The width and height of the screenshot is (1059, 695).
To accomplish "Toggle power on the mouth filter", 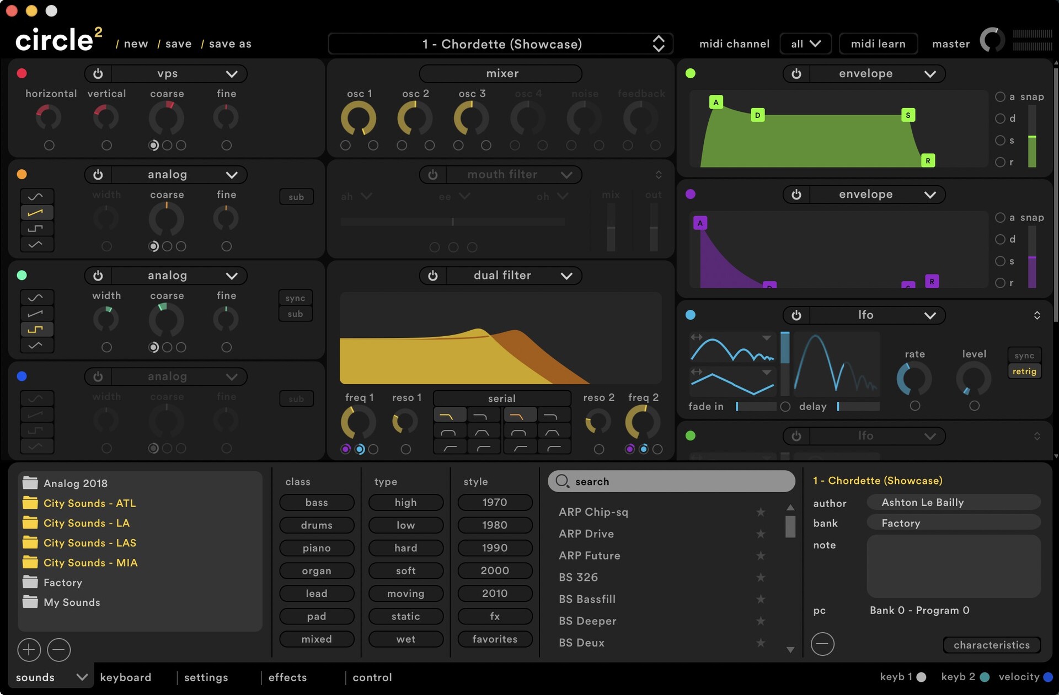I will click(x=433, y=175).
